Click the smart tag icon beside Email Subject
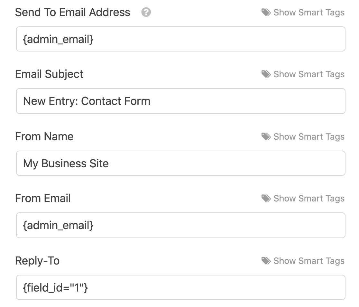 (266, 74)
